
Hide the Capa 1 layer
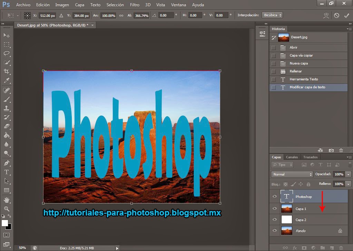coord(275,209)
